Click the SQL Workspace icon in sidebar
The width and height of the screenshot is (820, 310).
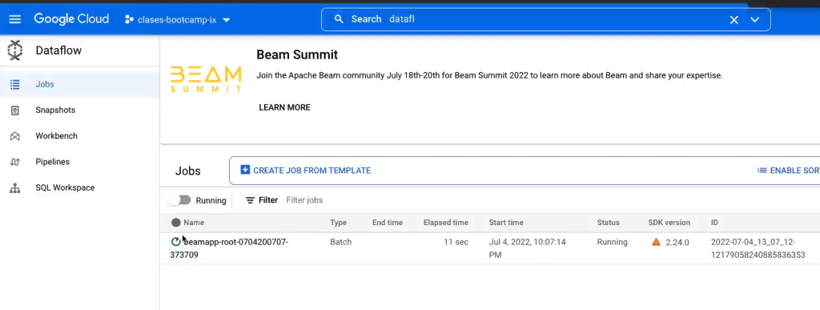(x=15, y=188)
